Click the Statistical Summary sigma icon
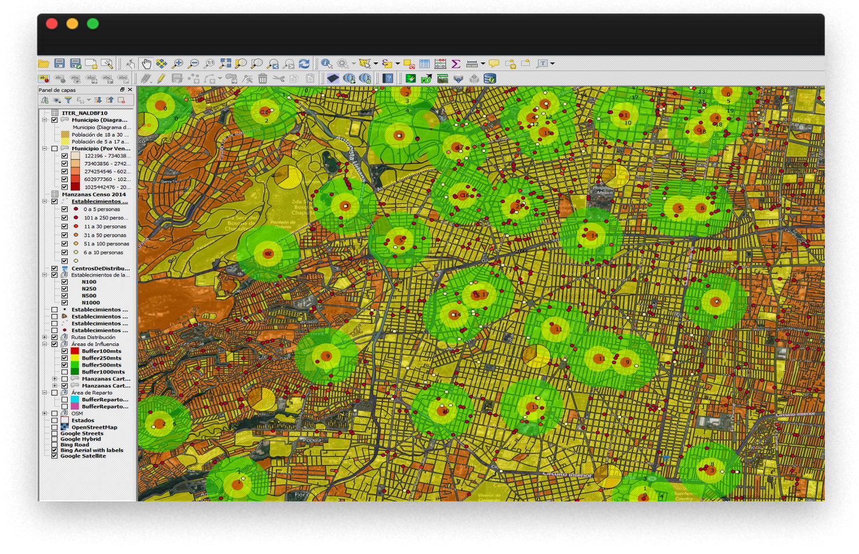859x554 pixels. pyautogui.click(x=456, y=64)
